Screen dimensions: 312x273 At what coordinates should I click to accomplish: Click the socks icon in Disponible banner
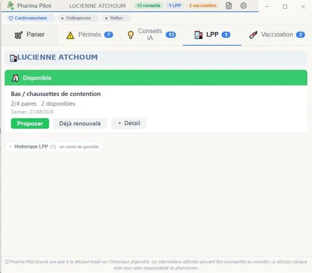click(x=15, y=78)
